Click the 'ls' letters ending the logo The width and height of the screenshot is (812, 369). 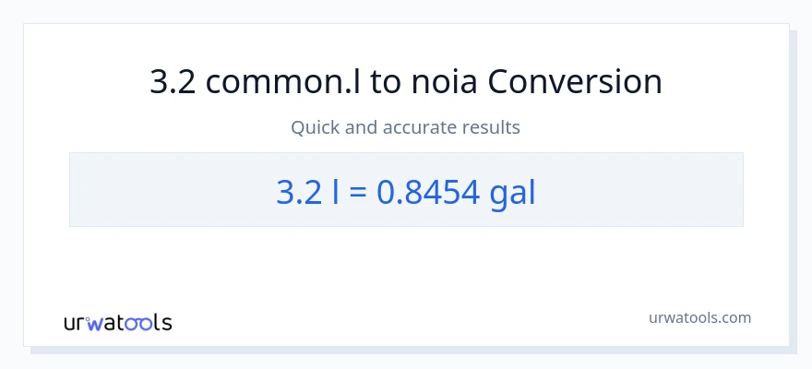163,323
